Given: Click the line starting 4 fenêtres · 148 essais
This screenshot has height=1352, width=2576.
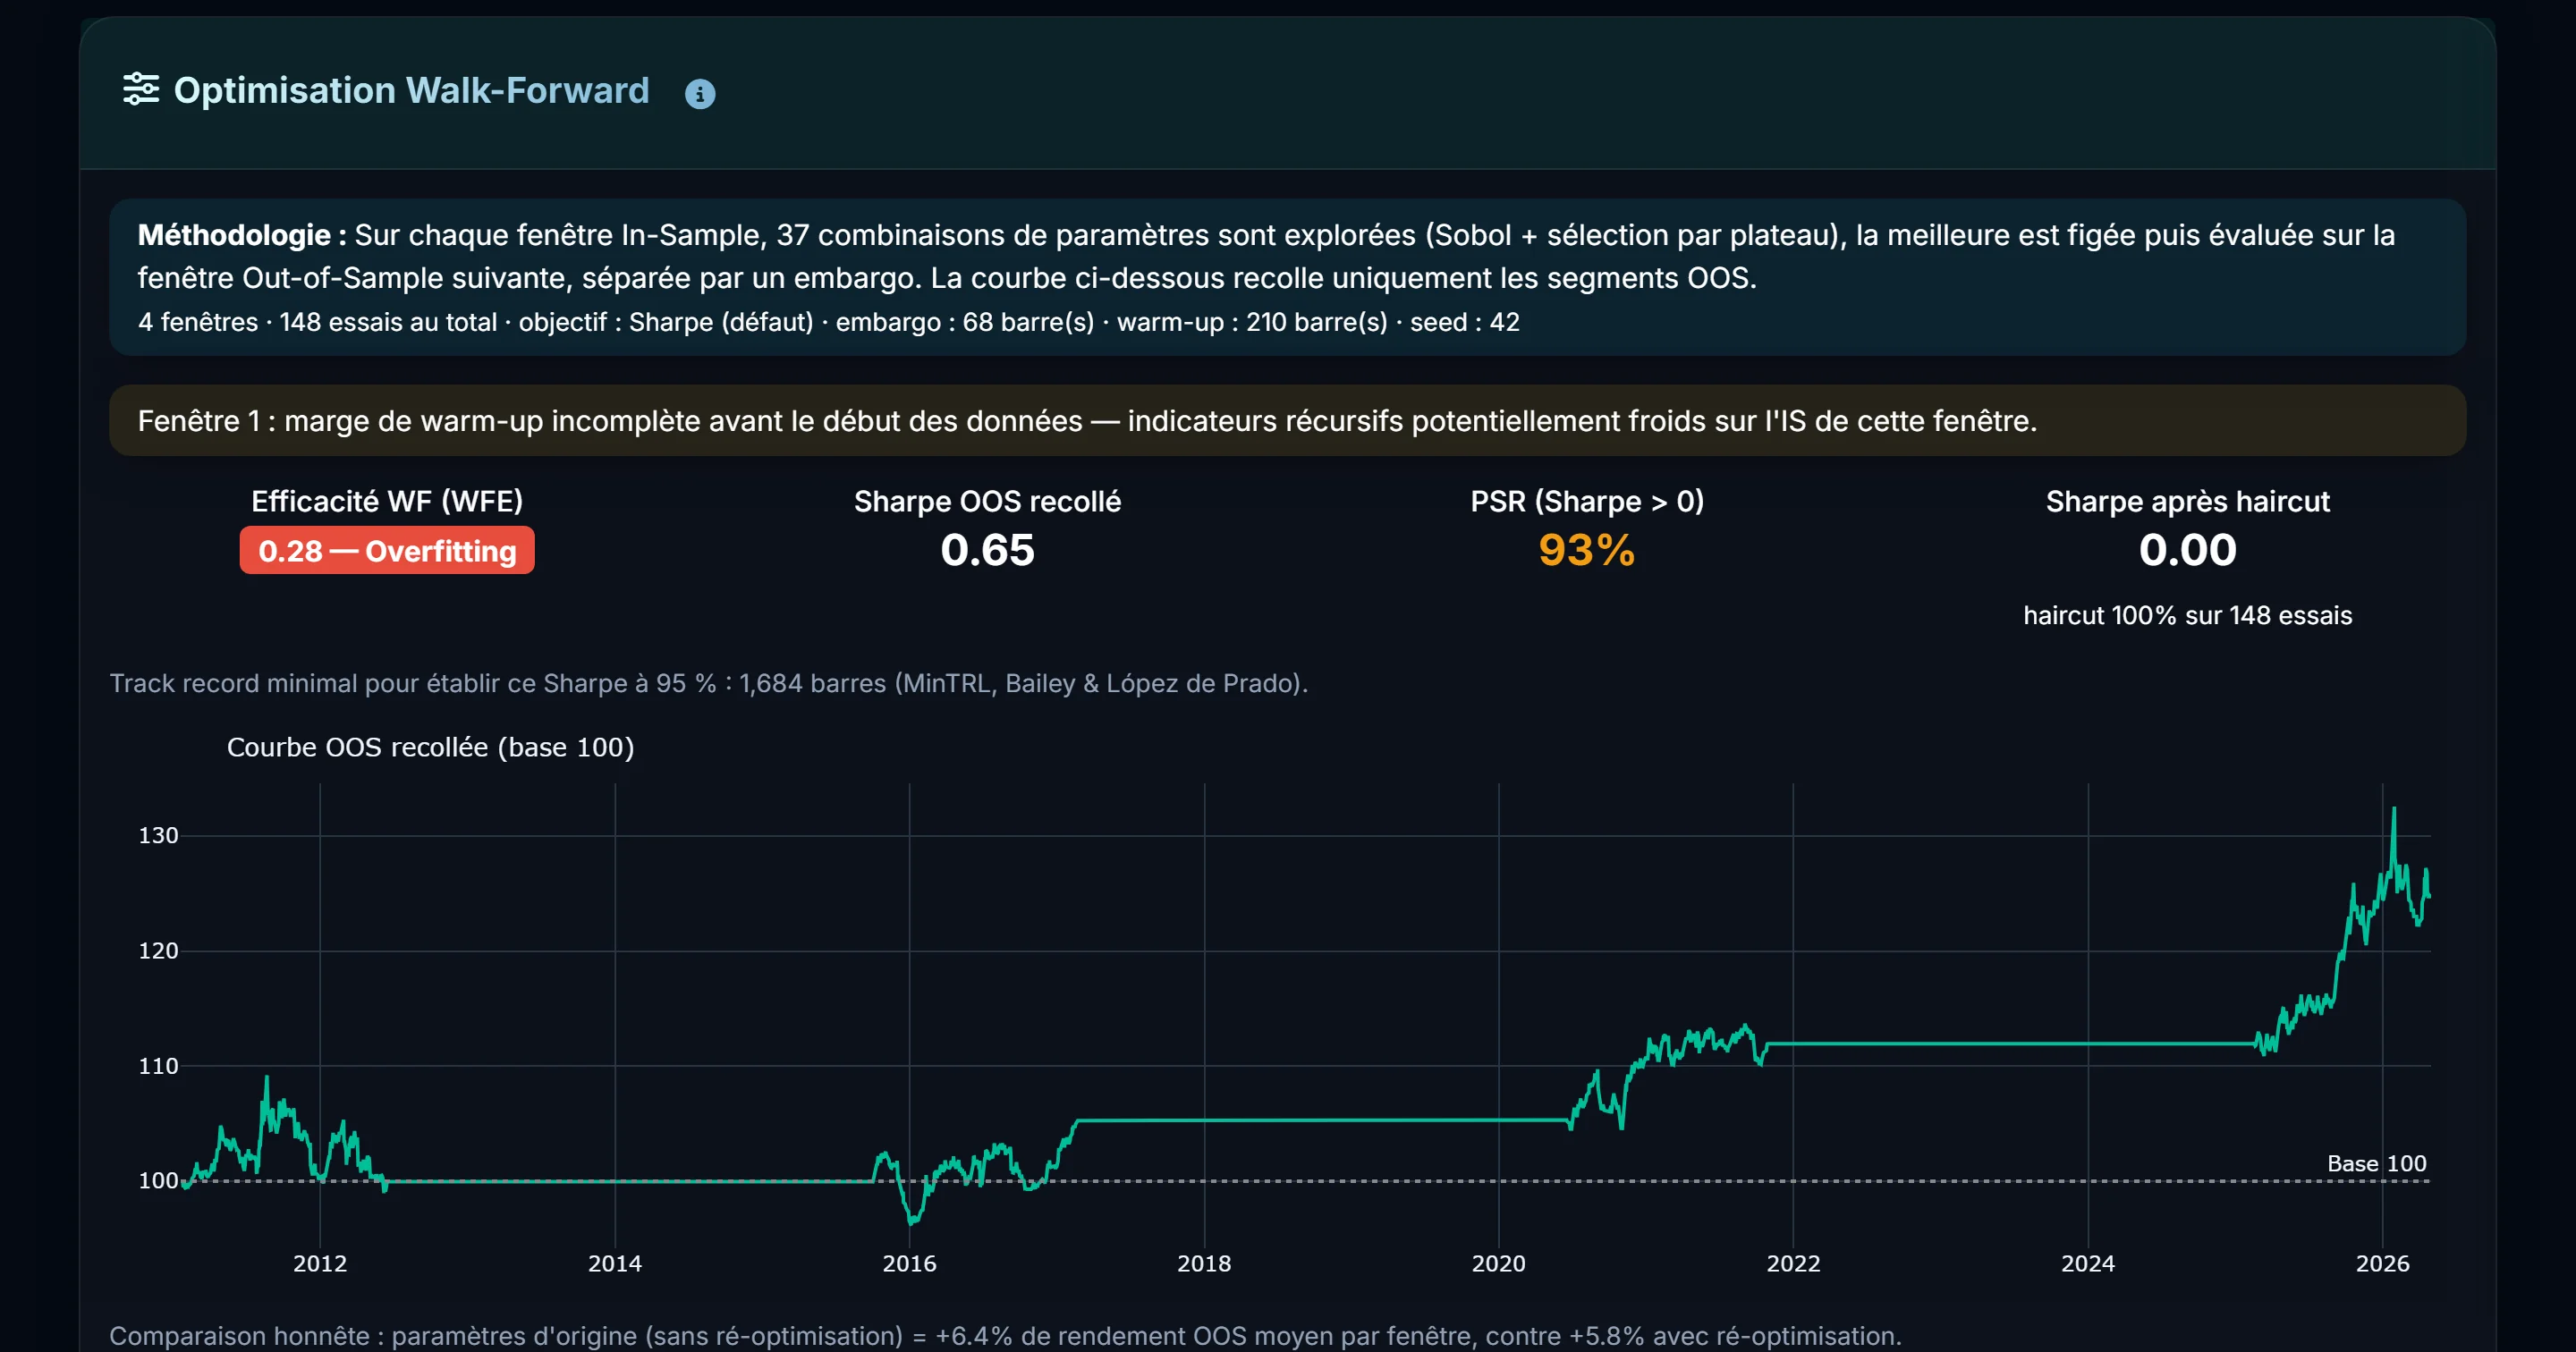Looking at the screenshot, I should pos(828,322).
